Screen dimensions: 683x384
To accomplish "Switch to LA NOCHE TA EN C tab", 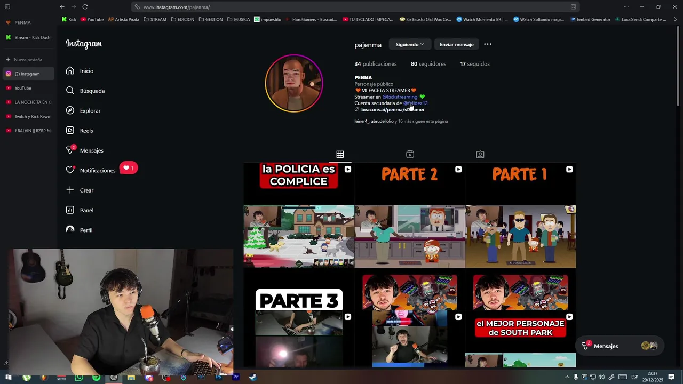I will point(29,102).
